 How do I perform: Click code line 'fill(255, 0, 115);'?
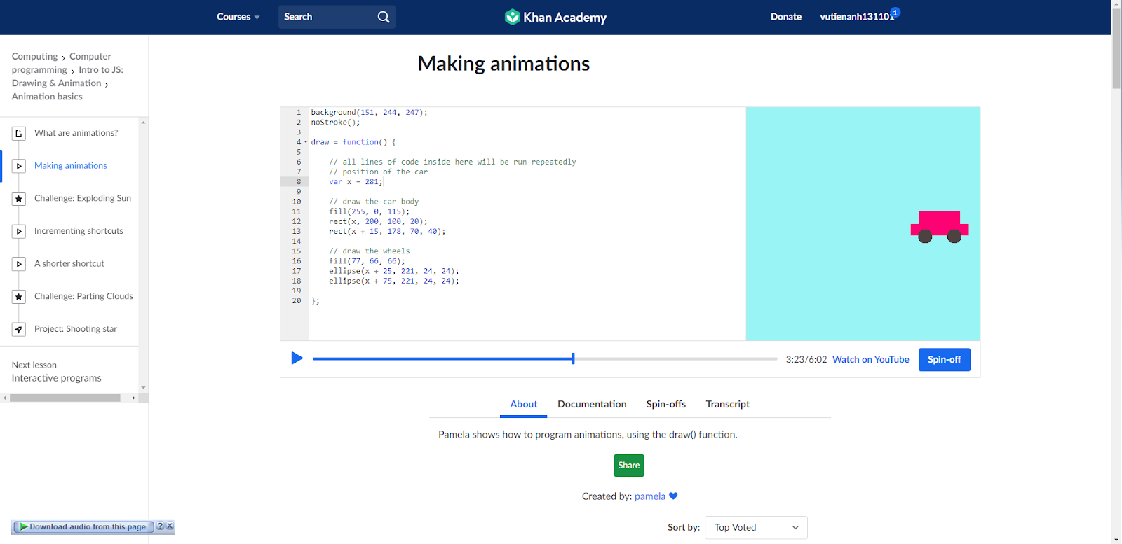tap(370, 211)
